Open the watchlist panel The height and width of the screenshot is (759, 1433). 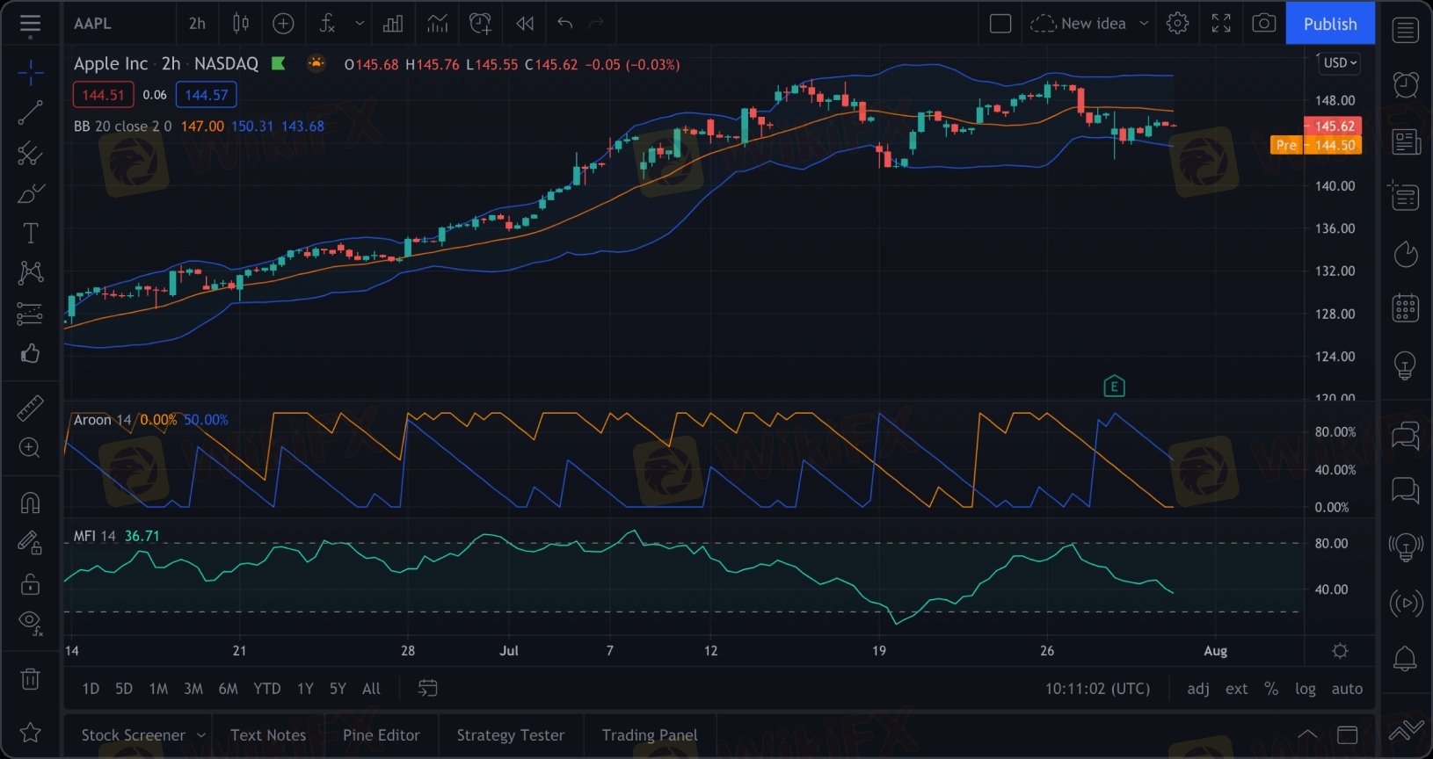(1406, 31)
